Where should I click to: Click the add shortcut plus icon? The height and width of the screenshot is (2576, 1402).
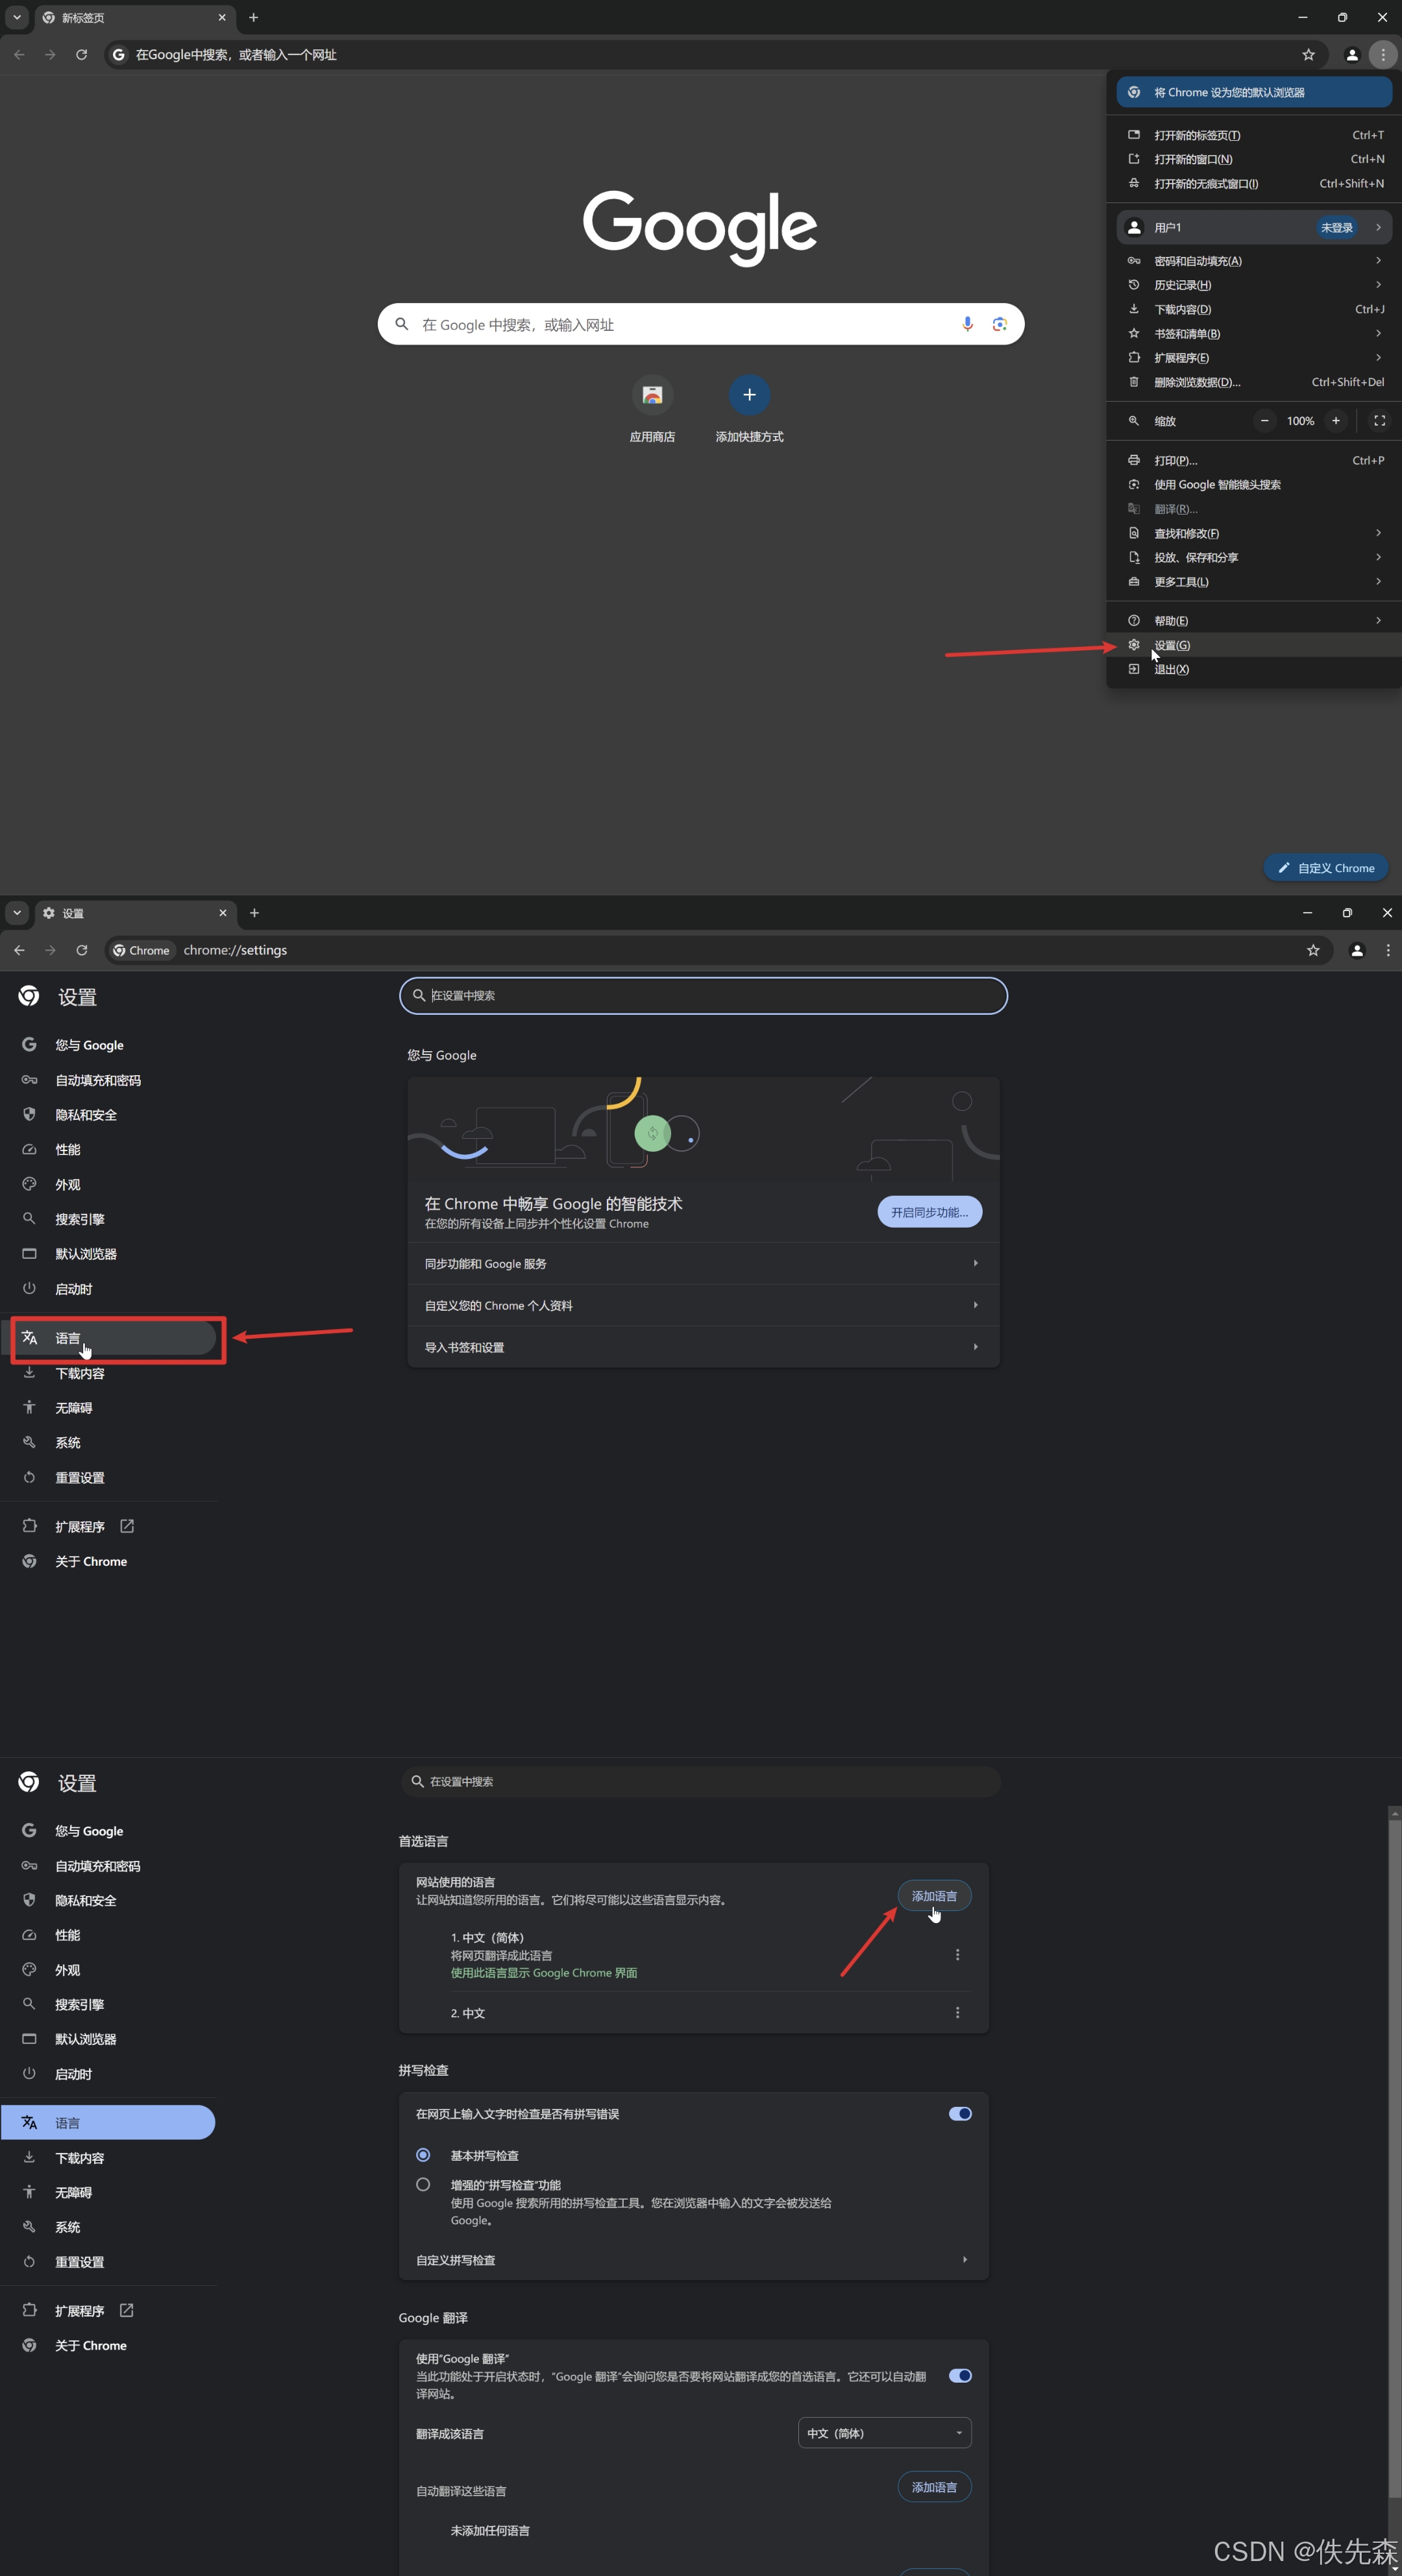(x=749, y=395)
